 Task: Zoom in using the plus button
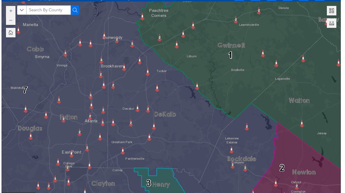point(10,10)
